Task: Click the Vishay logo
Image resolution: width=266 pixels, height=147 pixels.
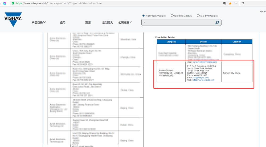Action: (13, 19)
